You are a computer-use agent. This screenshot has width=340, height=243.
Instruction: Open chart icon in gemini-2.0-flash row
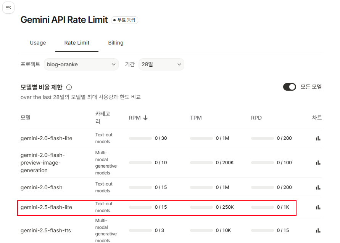[318, 187]
